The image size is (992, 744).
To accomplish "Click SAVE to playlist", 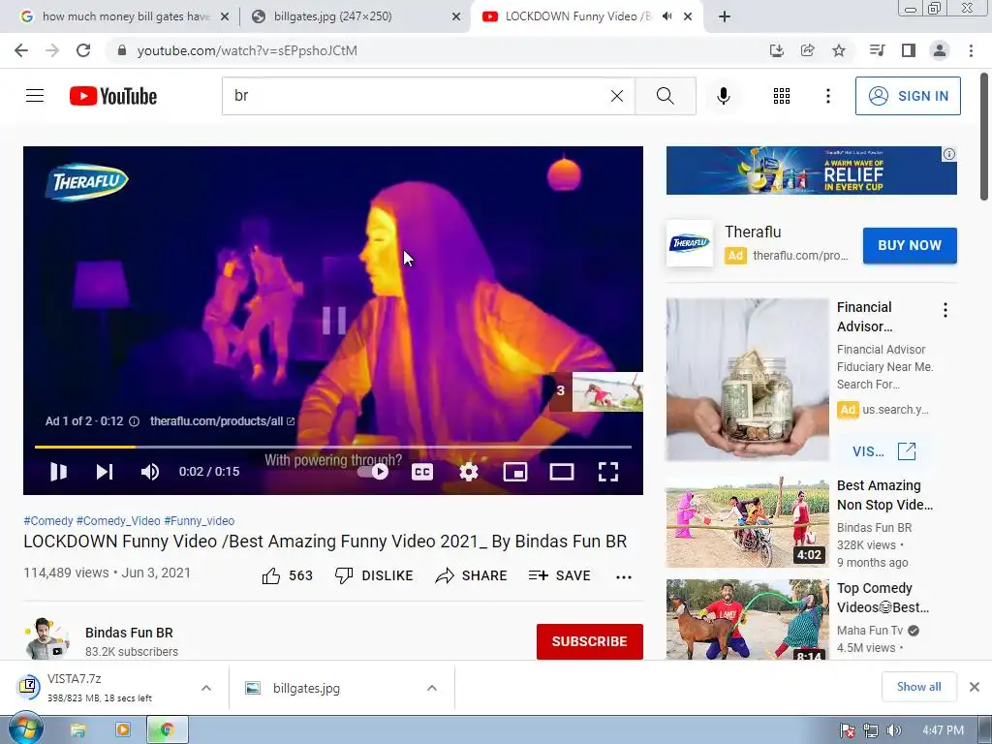I will 560,575.
